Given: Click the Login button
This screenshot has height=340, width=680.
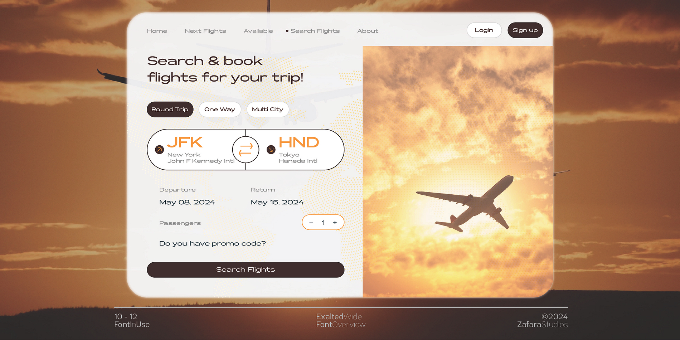Looking at the screenshot, I should pyautogui.click(x=484, y=30).
